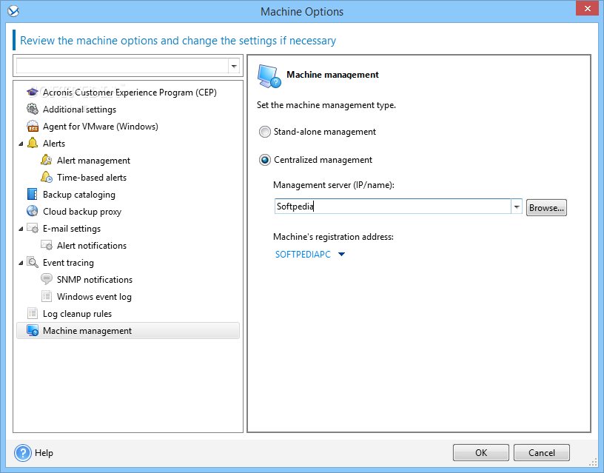Select Stand-alone management radio button

pyautogui.click(x=265, y=132)
